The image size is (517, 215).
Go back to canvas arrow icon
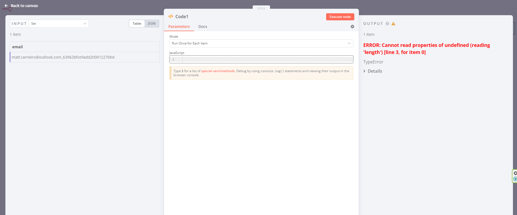(x=6, y=6)
